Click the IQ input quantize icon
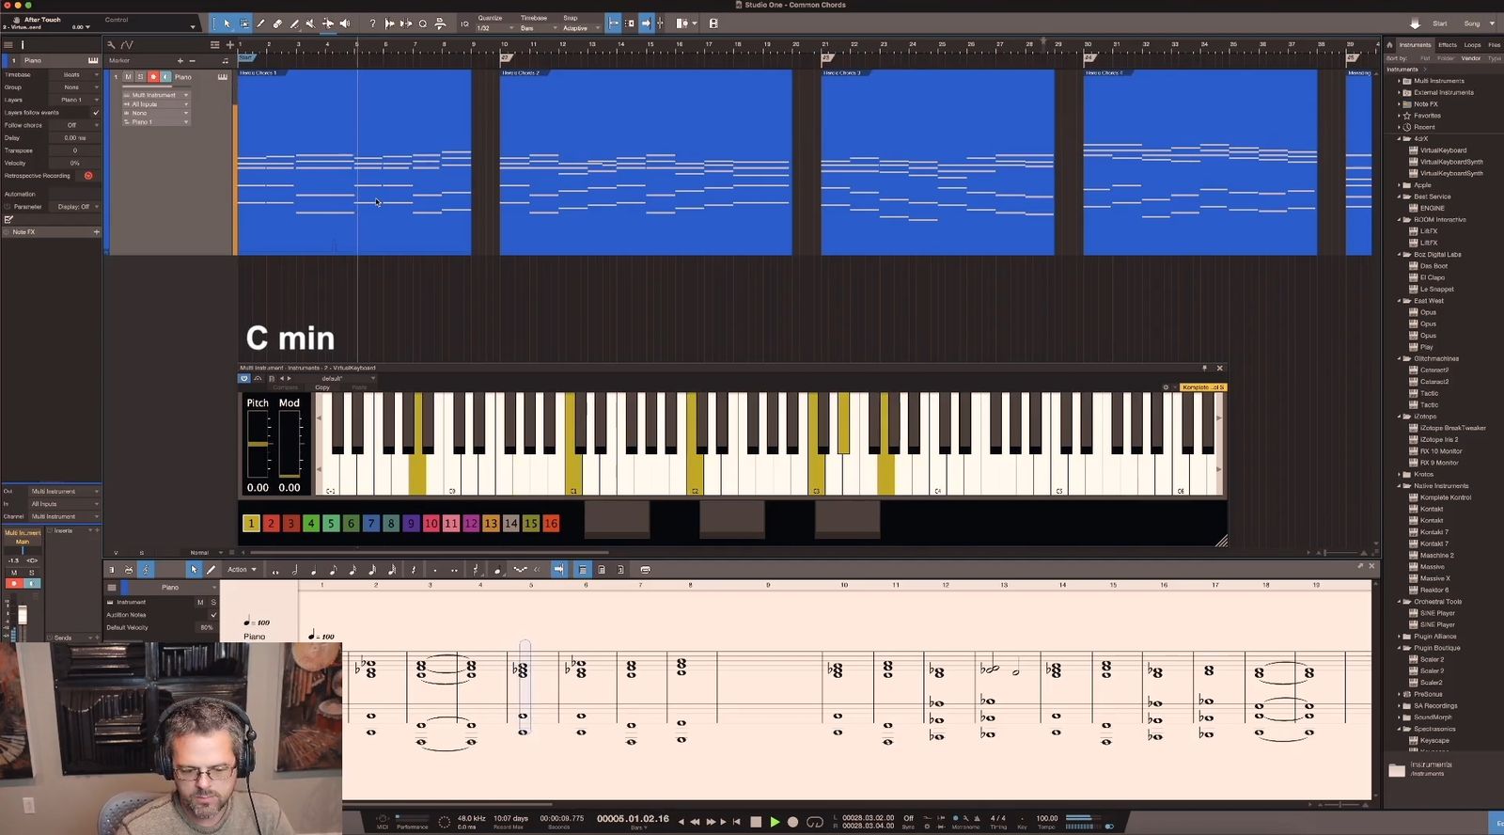 tap(465, 24)
